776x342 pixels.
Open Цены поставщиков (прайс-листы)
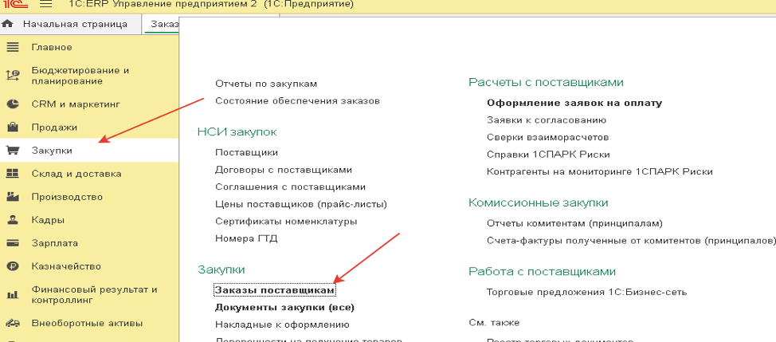[x=301, y=204]
